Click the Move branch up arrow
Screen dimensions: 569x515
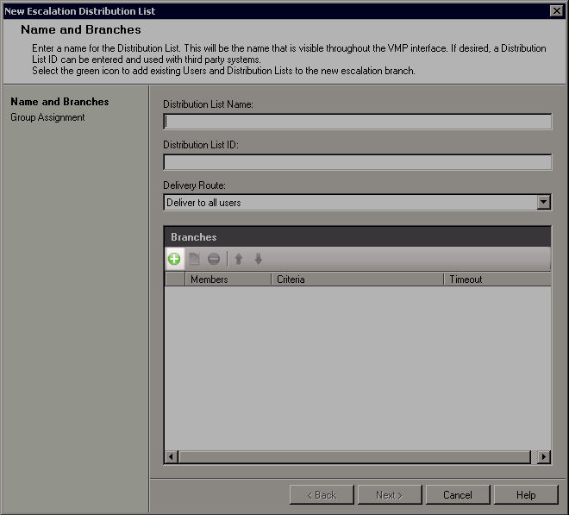[239, 259]
